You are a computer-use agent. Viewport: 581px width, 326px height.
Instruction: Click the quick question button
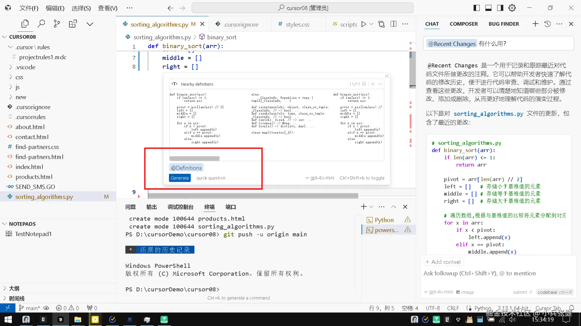click(211, 178)
